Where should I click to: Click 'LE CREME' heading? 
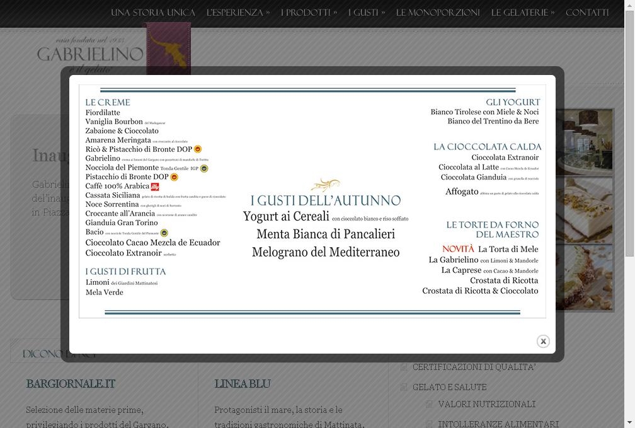(108, 102)
